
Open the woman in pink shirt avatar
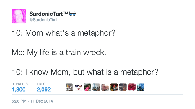click(87, 87)
